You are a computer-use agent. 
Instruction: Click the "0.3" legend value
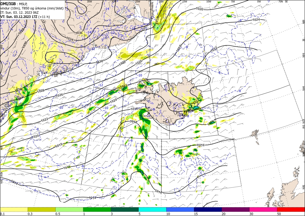(30, 214)
